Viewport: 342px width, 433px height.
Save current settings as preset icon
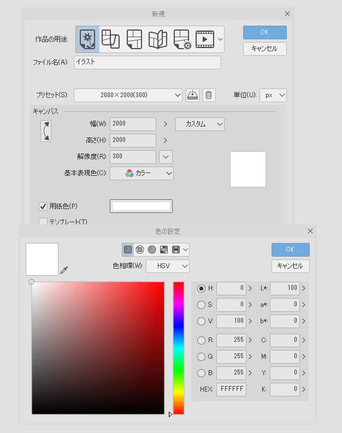coord(192,95)
